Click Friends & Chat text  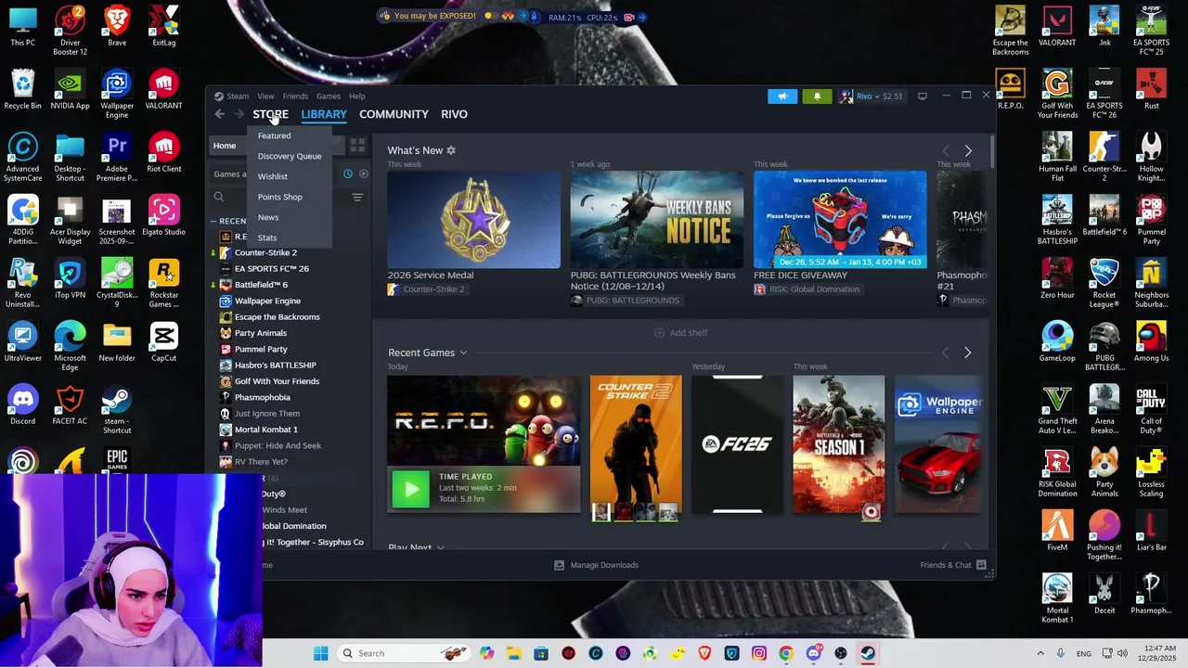tap(946, 565)
